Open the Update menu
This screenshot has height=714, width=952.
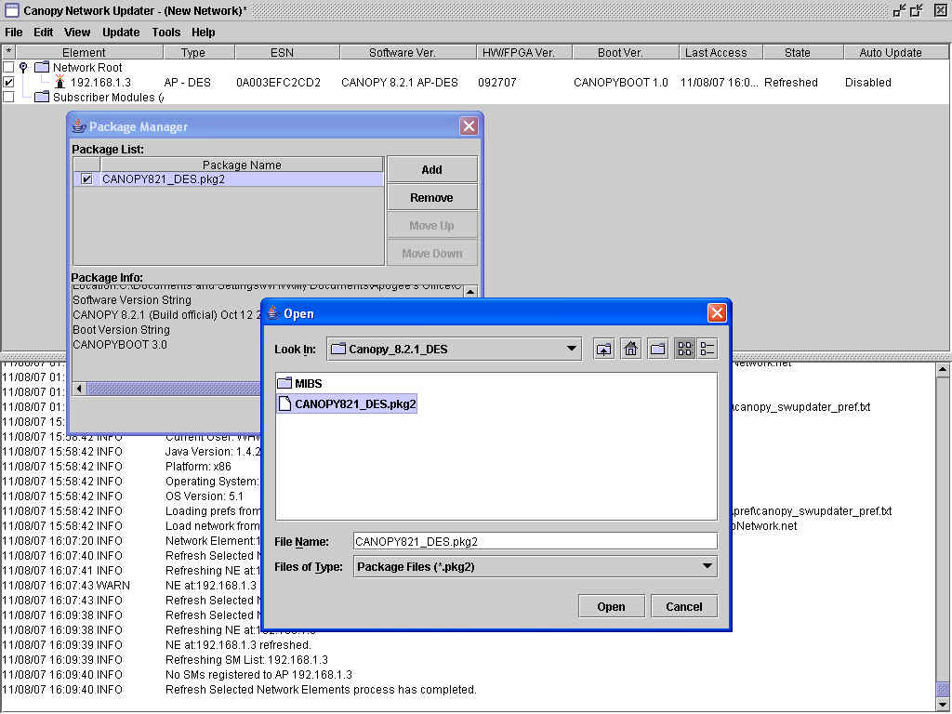pos(121,32)
